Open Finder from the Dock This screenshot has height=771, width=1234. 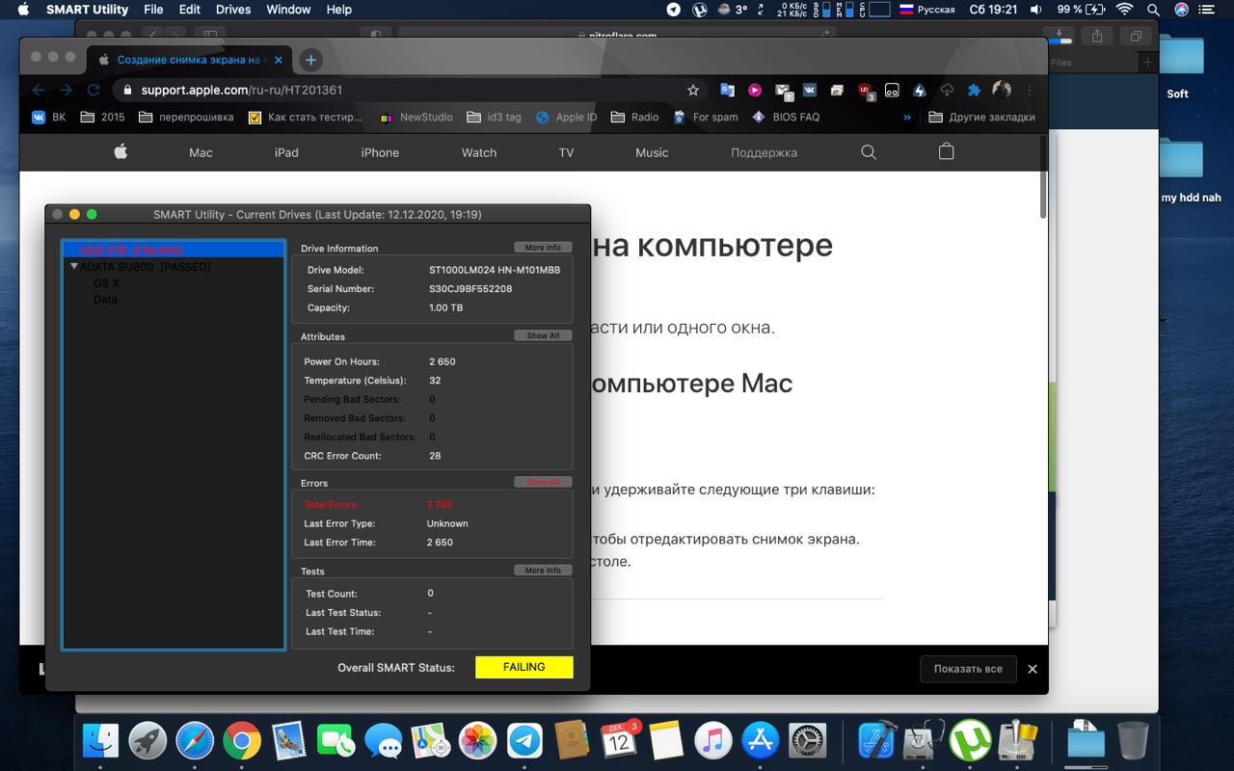pyautogui.click(x=100, y=741)
